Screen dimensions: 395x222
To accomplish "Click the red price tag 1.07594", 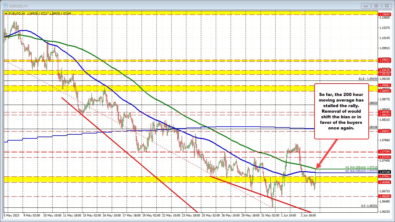I will [384, 151].
